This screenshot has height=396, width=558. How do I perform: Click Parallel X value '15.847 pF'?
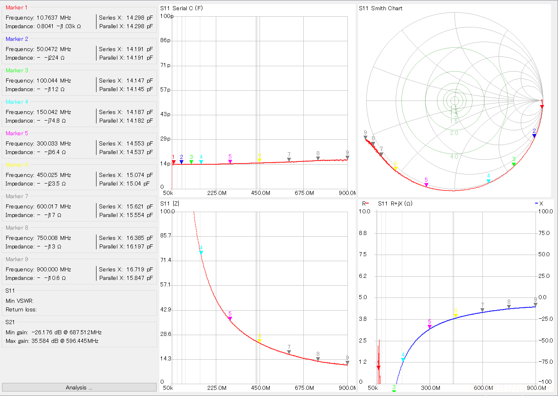(139, 278)
